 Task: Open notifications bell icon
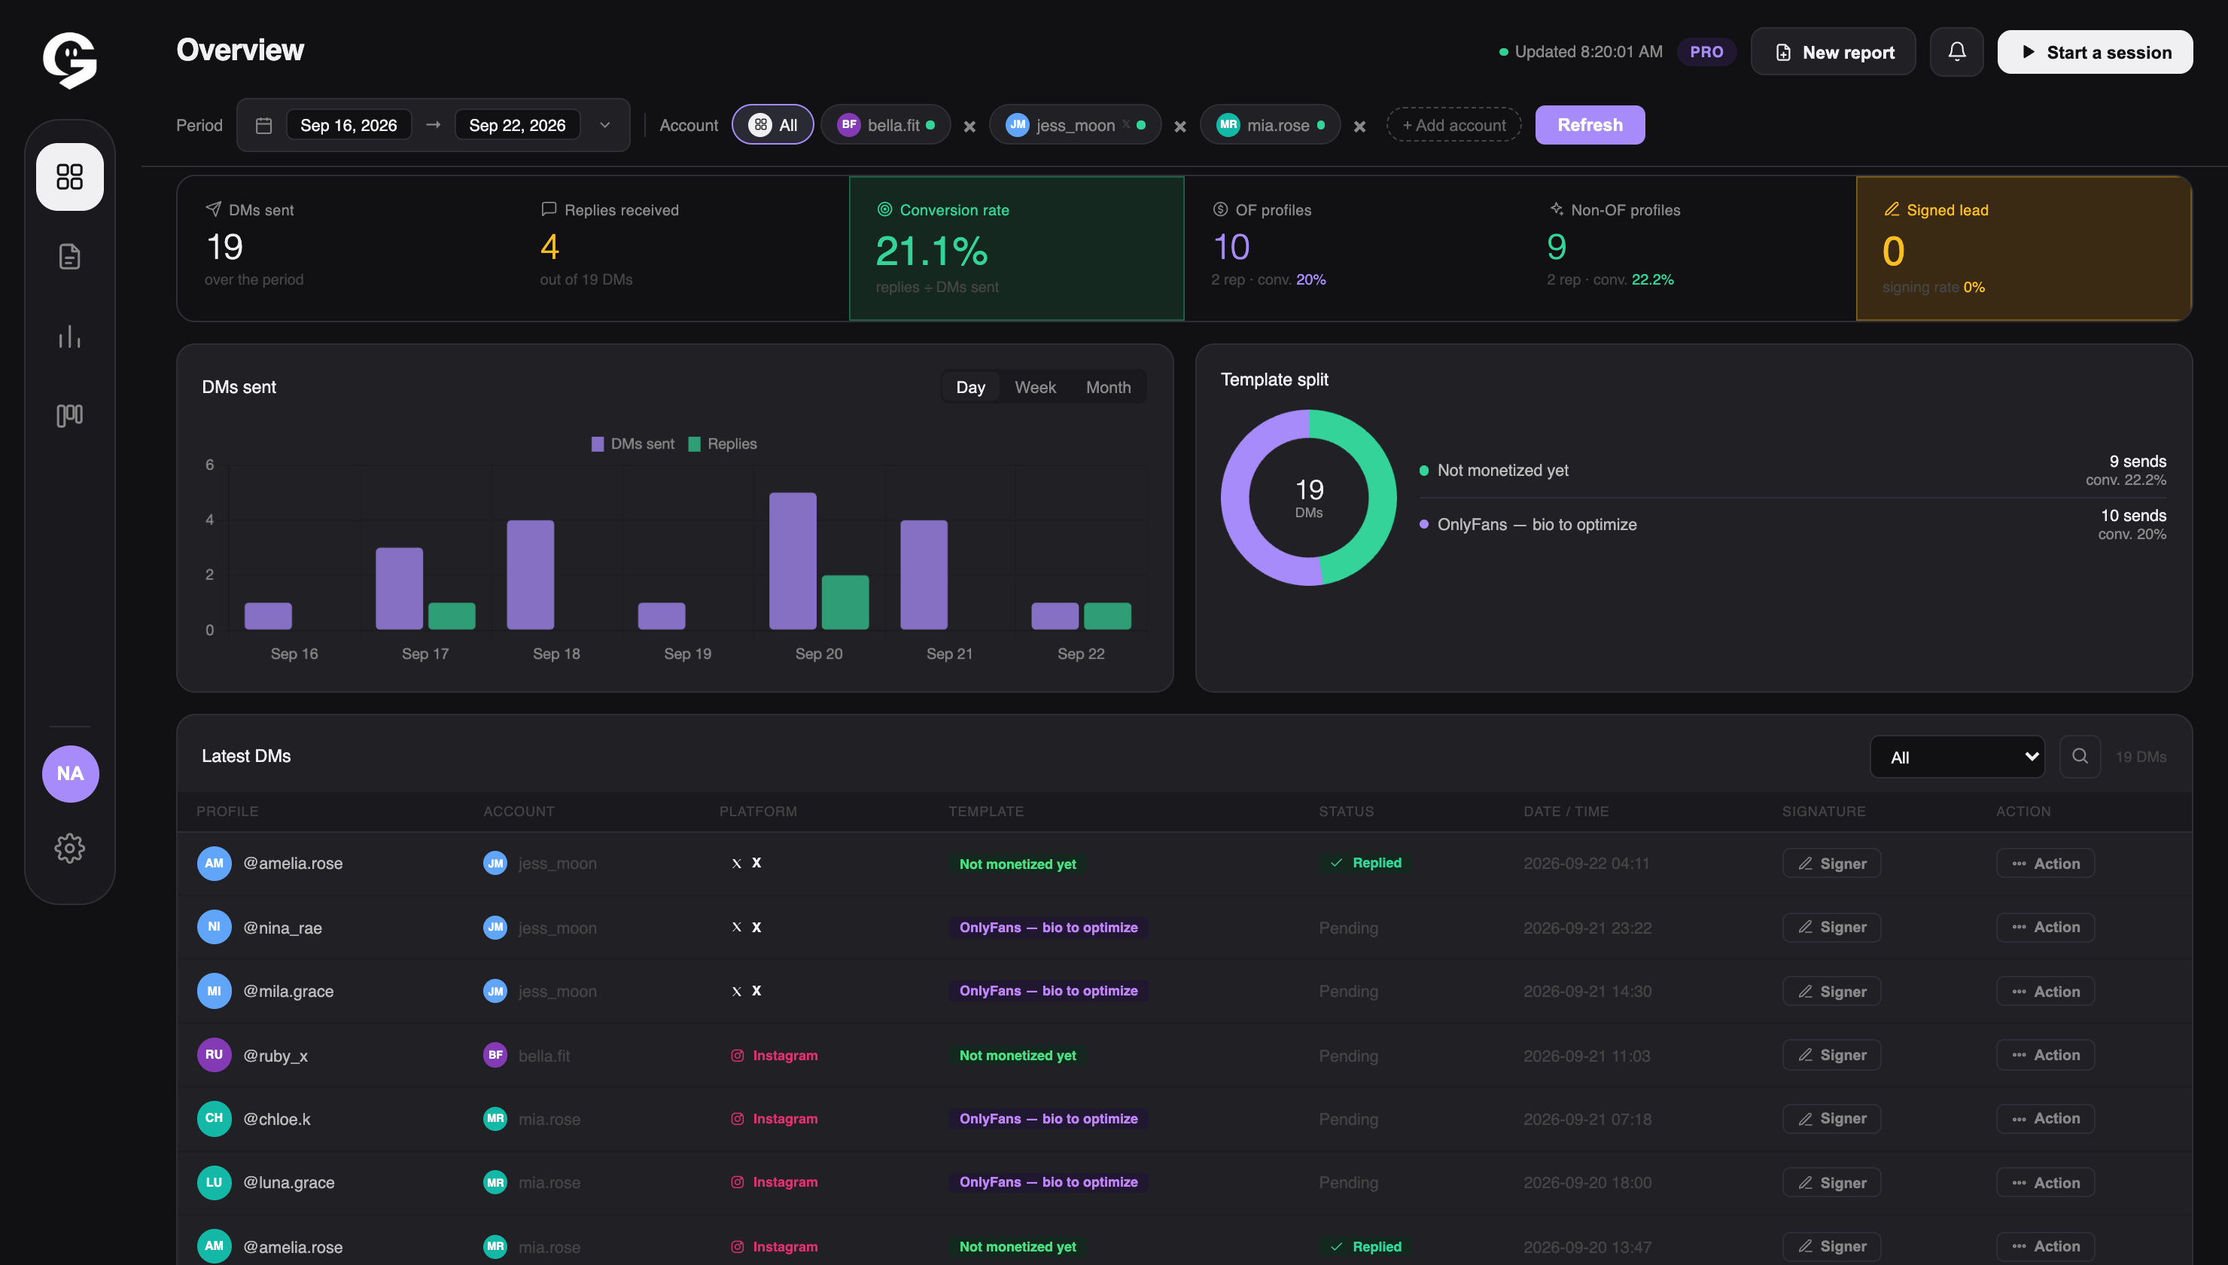(x=1956, y=52)
